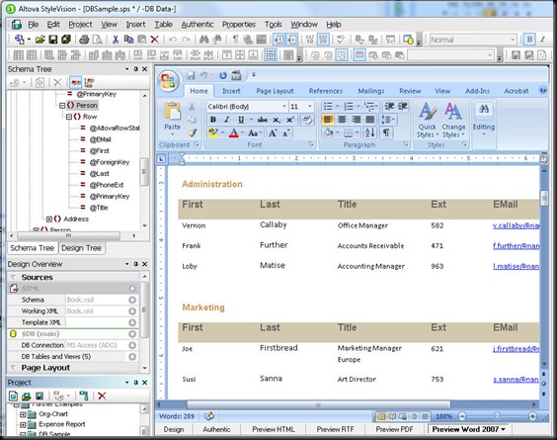Image resolution: width=557 pixels, height=440 pixels.
Task: Click the Text Highlight Color swatch
Action: click(213, 133)
